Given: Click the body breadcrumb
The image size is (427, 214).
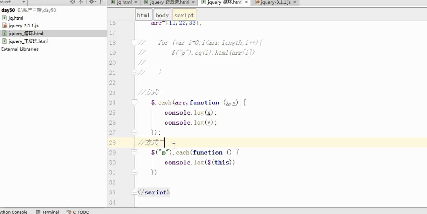Looking at the screenshot, I should [162, 15].
